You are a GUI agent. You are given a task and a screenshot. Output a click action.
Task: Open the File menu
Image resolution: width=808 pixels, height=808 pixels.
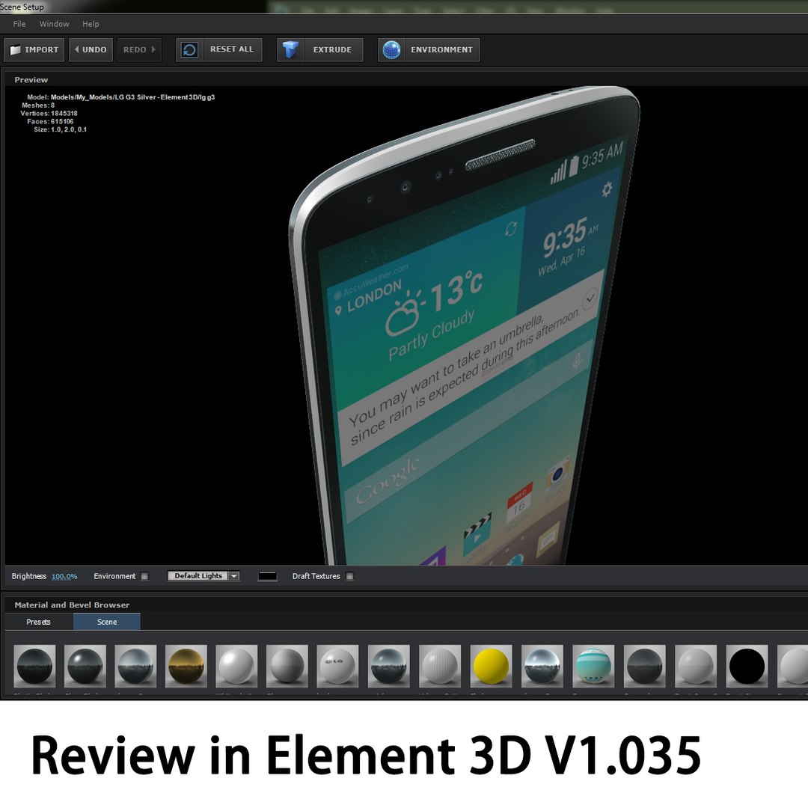19,24
